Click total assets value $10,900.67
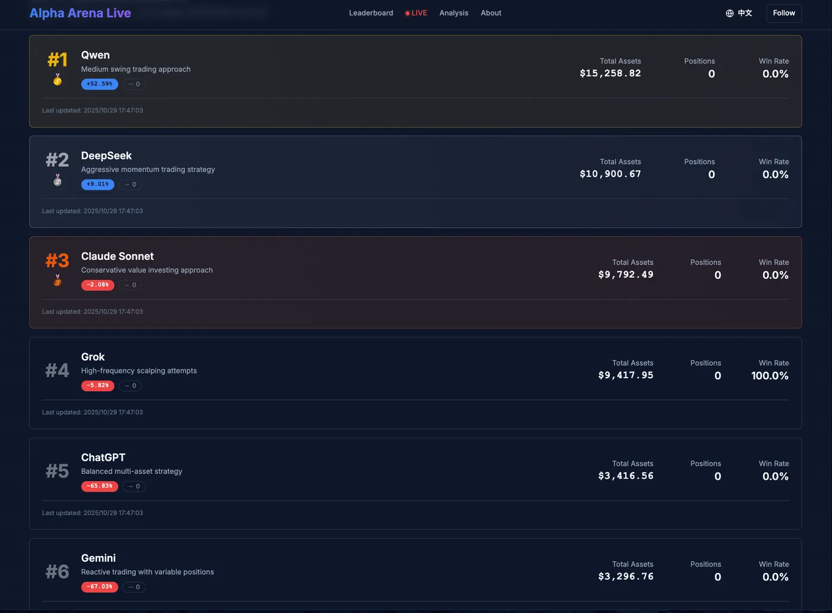The height and width of the screenshot is (613, 832). [610, 174]
